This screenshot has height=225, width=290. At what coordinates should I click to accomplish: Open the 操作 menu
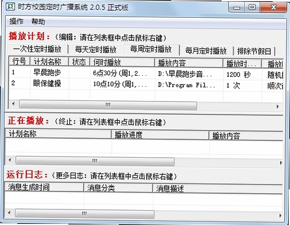(x=17, y=21)
